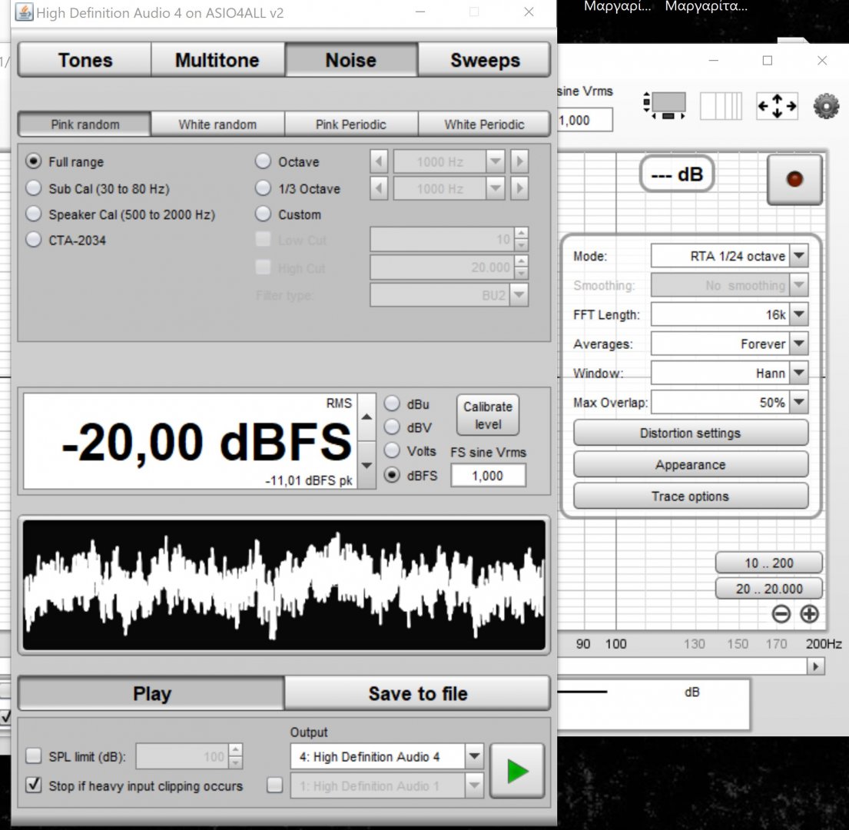The width and height of the screenshot is (849, 830).
Task: Click the Calibrate level button
Action: click(x=487, y=415)
